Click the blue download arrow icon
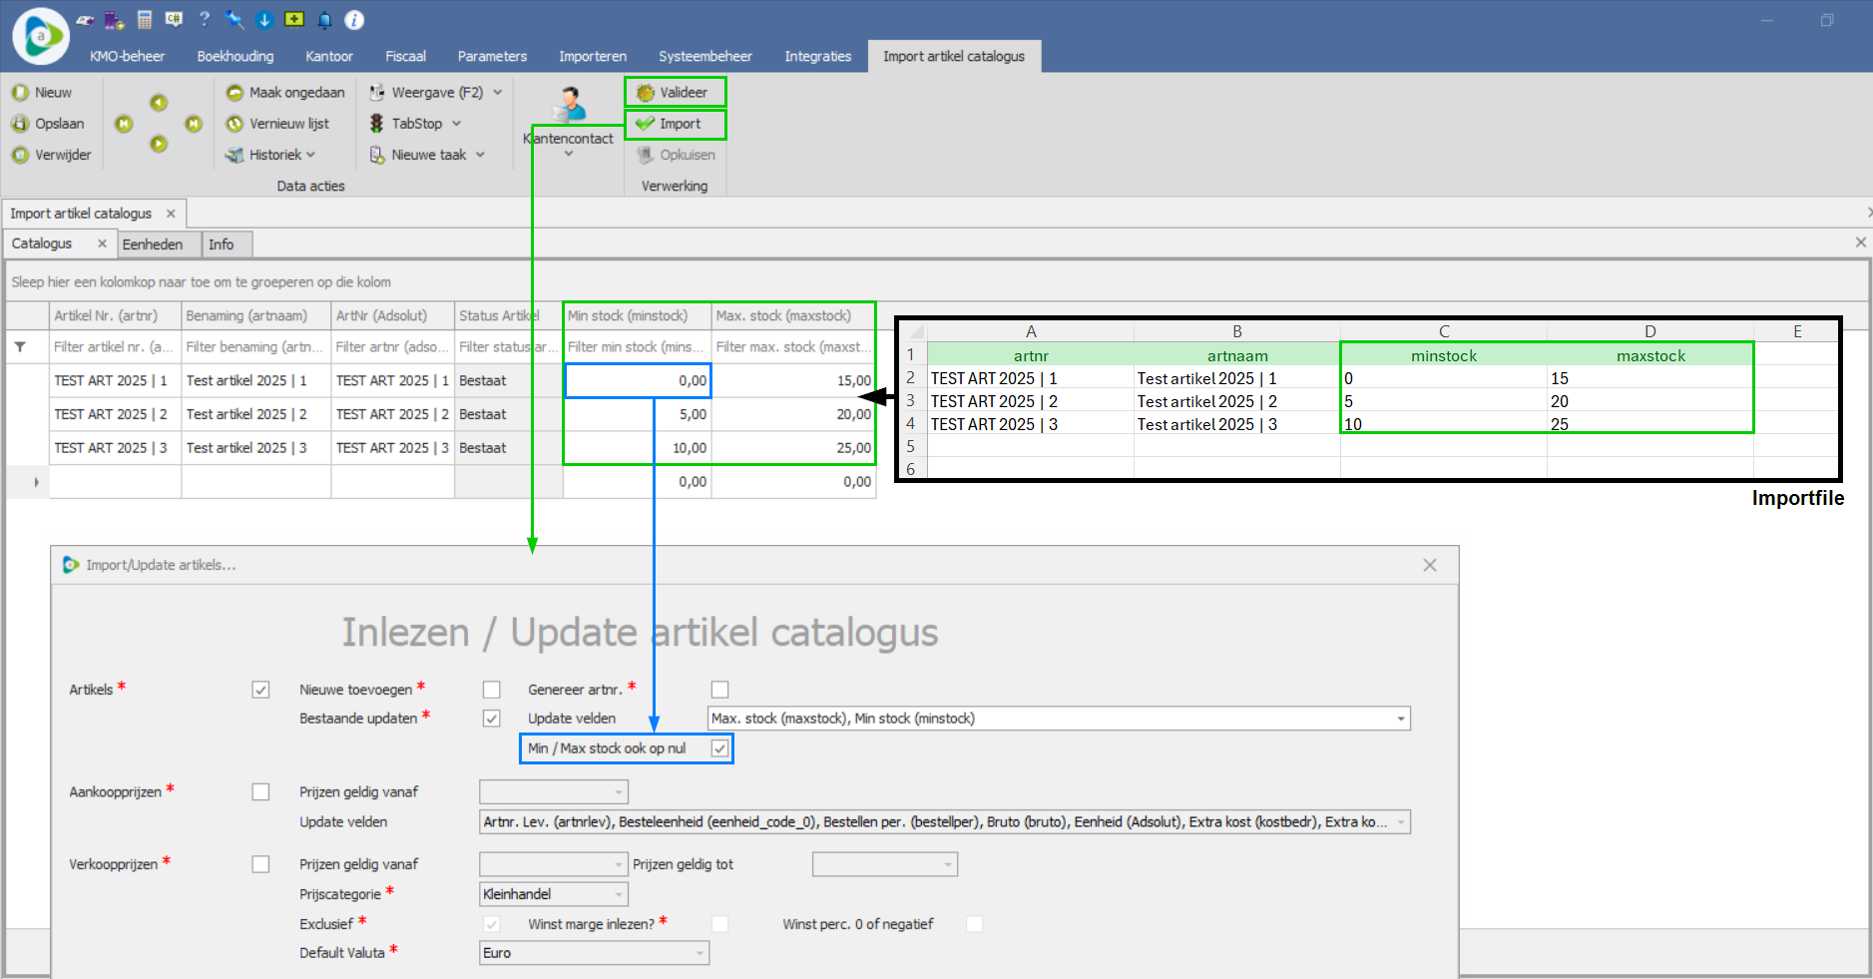This screenshot has height=979, width=1873. pos(264,19)
